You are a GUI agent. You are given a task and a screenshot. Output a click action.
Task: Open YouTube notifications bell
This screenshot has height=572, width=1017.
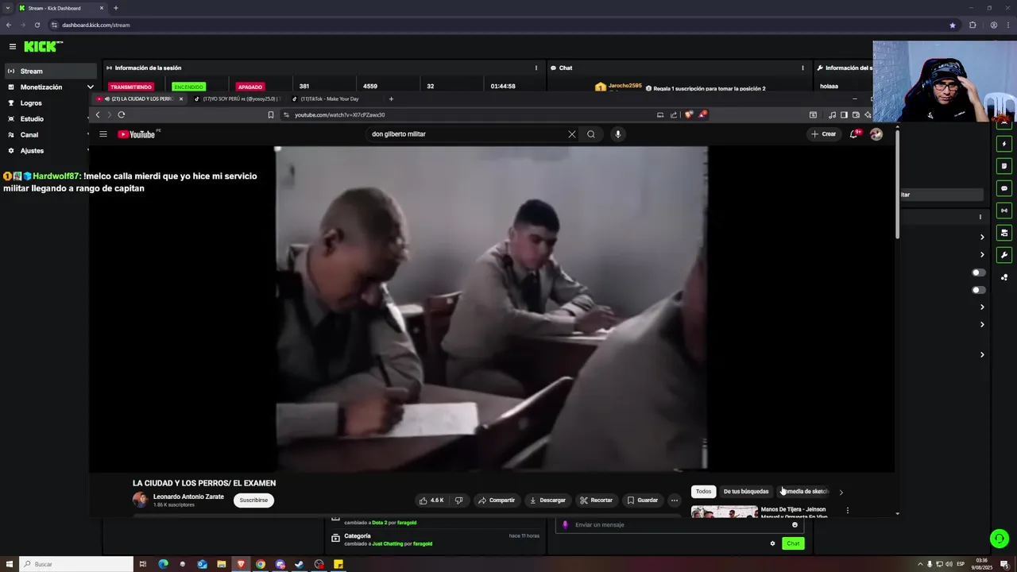pos(854,134)
